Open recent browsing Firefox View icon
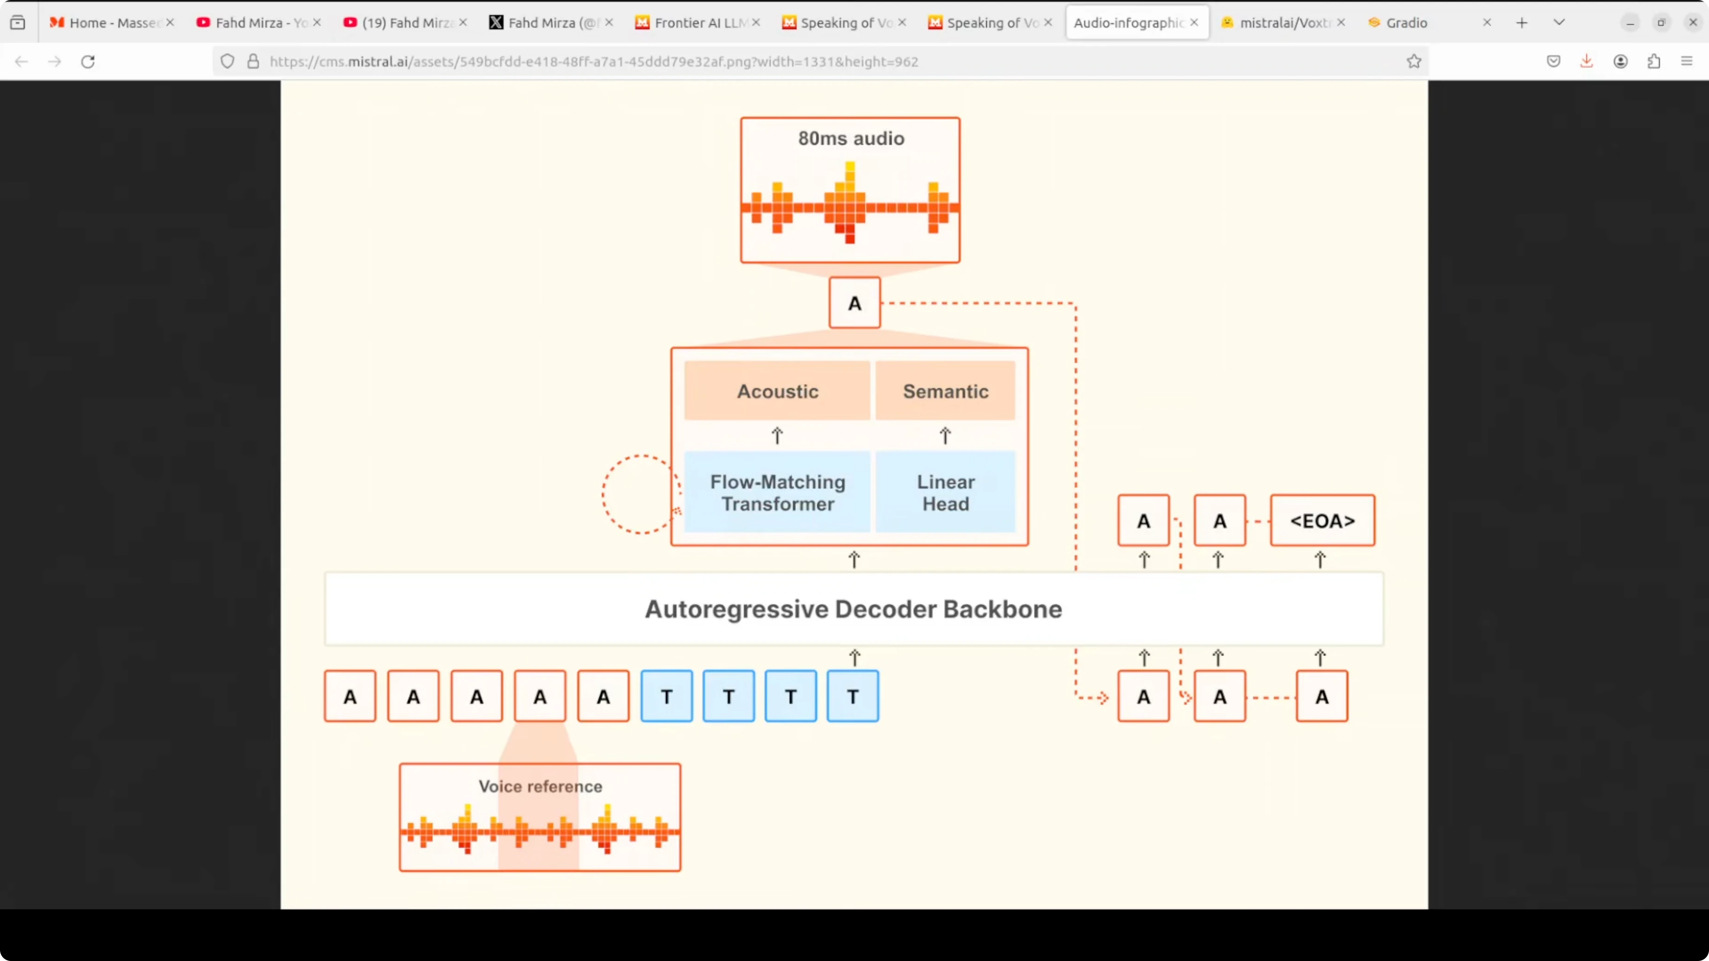Screen dimensions: 1709x961 [18, 23]
